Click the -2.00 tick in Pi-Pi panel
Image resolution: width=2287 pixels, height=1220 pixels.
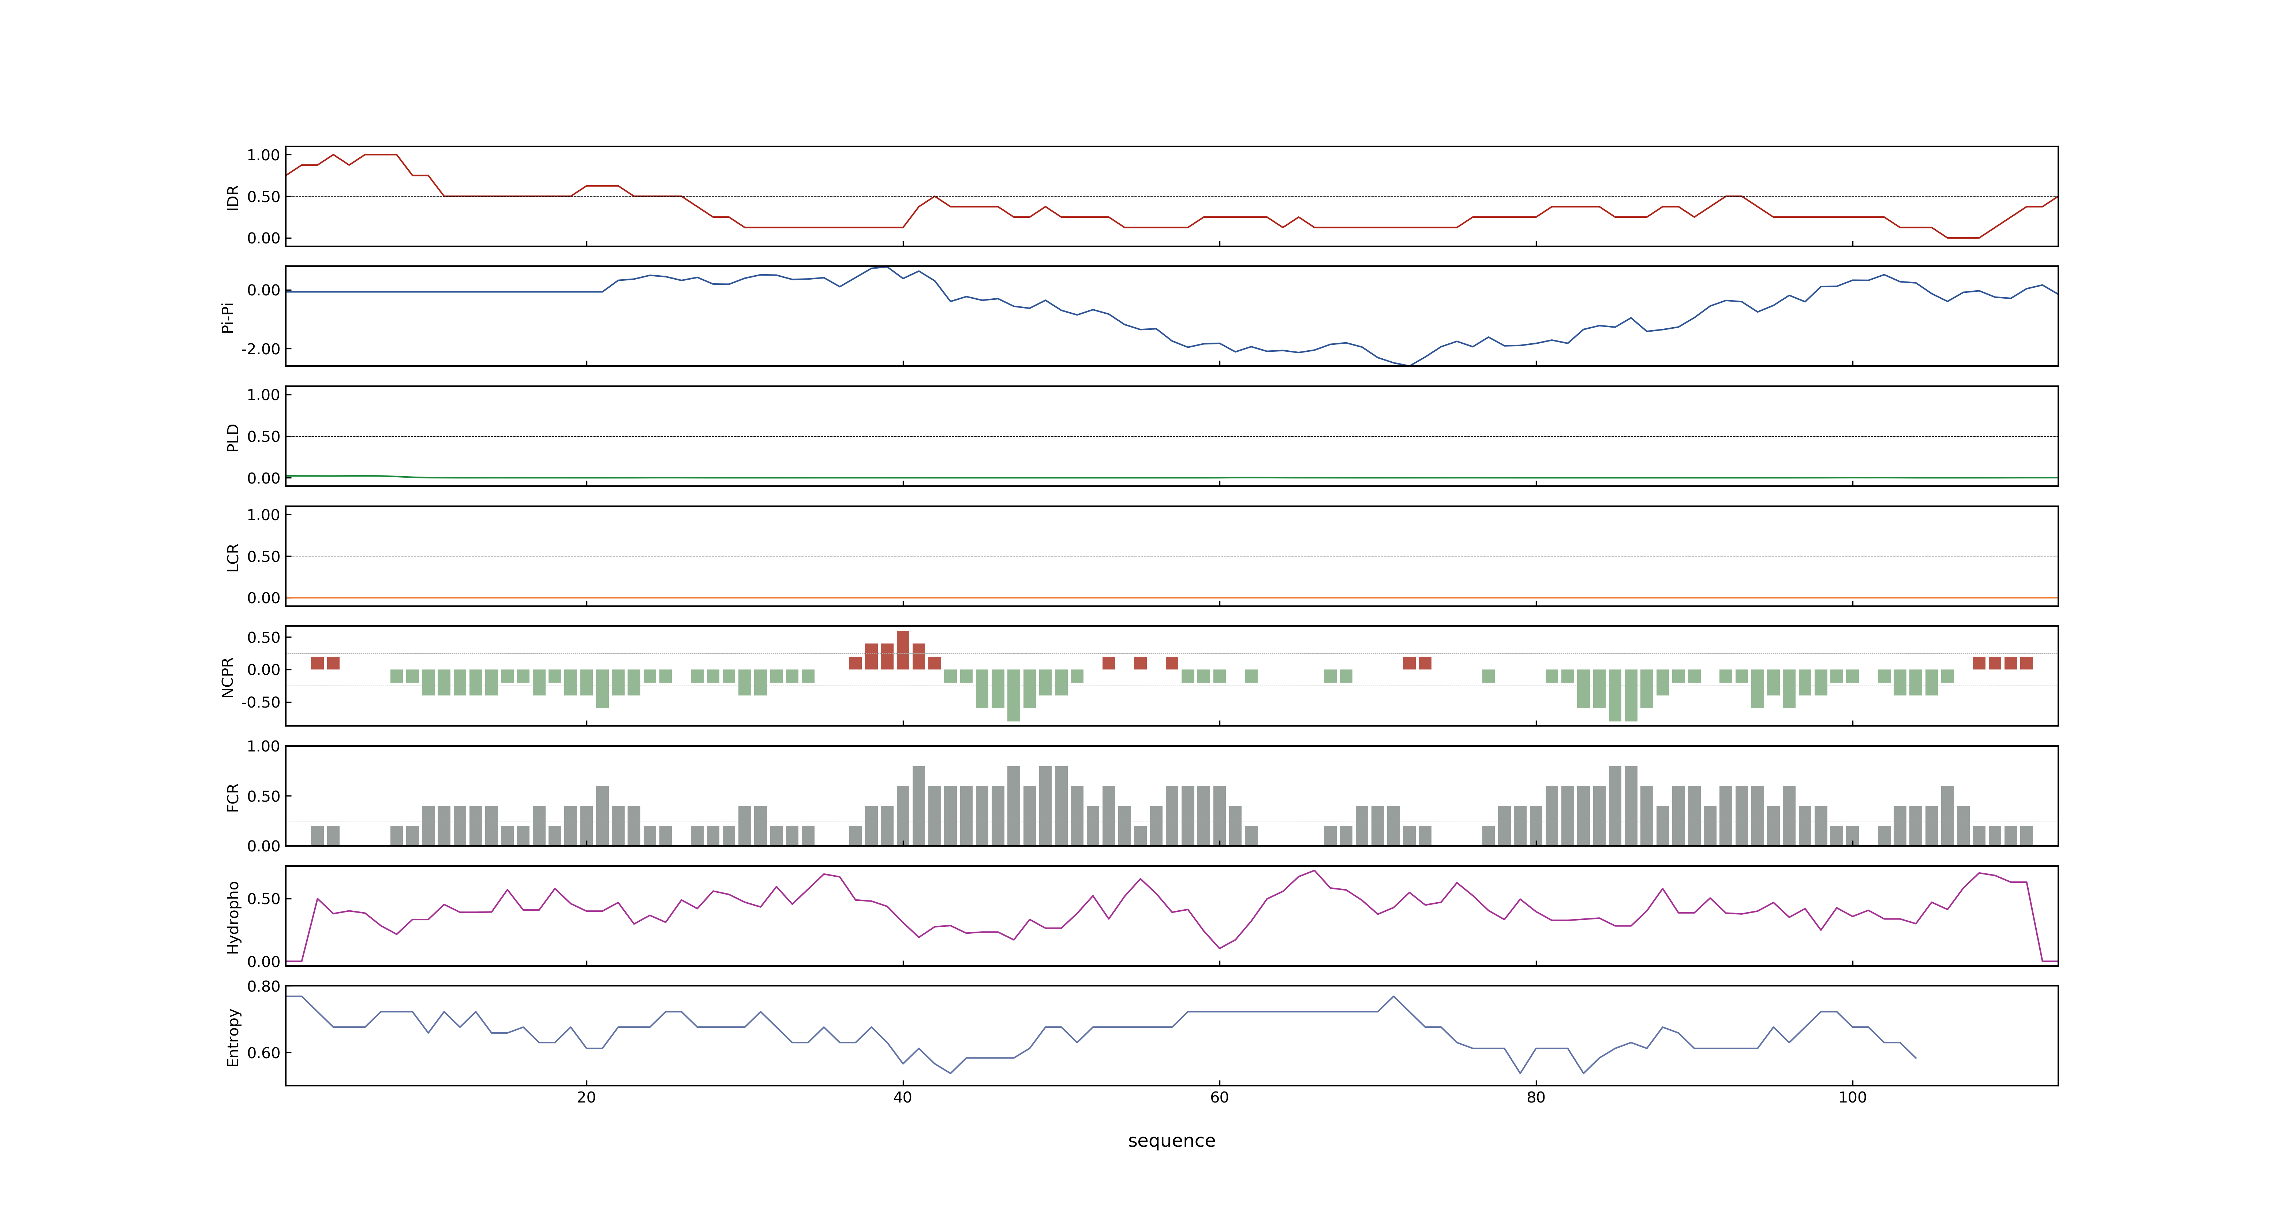[x=260, y=349]
